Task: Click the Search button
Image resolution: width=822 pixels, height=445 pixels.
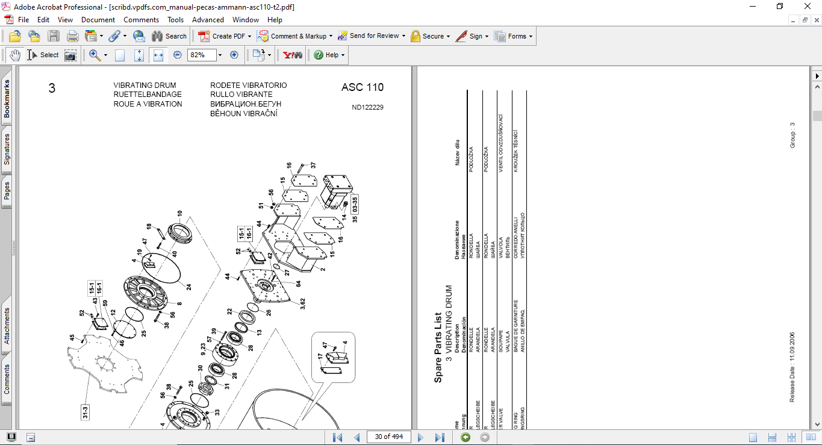Action: (x=169, y=36)
